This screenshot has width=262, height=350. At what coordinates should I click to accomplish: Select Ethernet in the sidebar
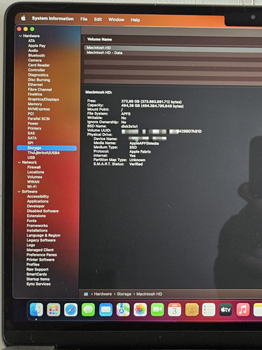36,85
